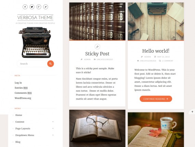This screenshot has width=195, height=147.
Task: Open the open book with glasses thumbnail
Action: click(97, 128)
